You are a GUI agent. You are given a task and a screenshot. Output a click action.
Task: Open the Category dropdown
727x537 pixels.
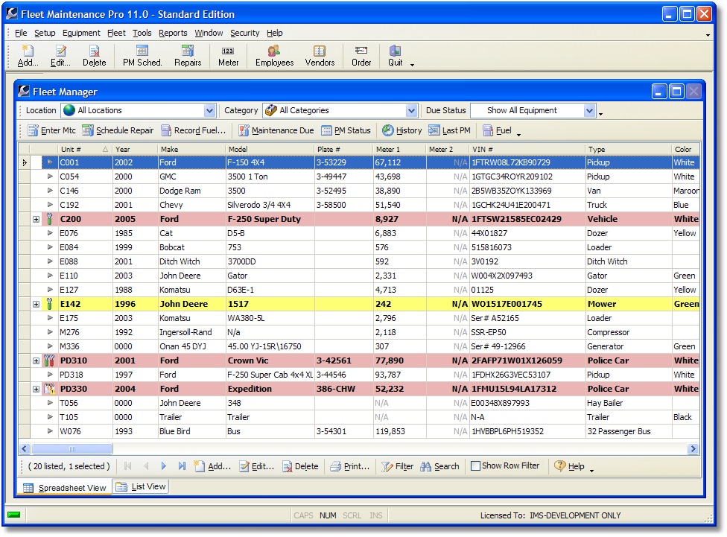410,109
